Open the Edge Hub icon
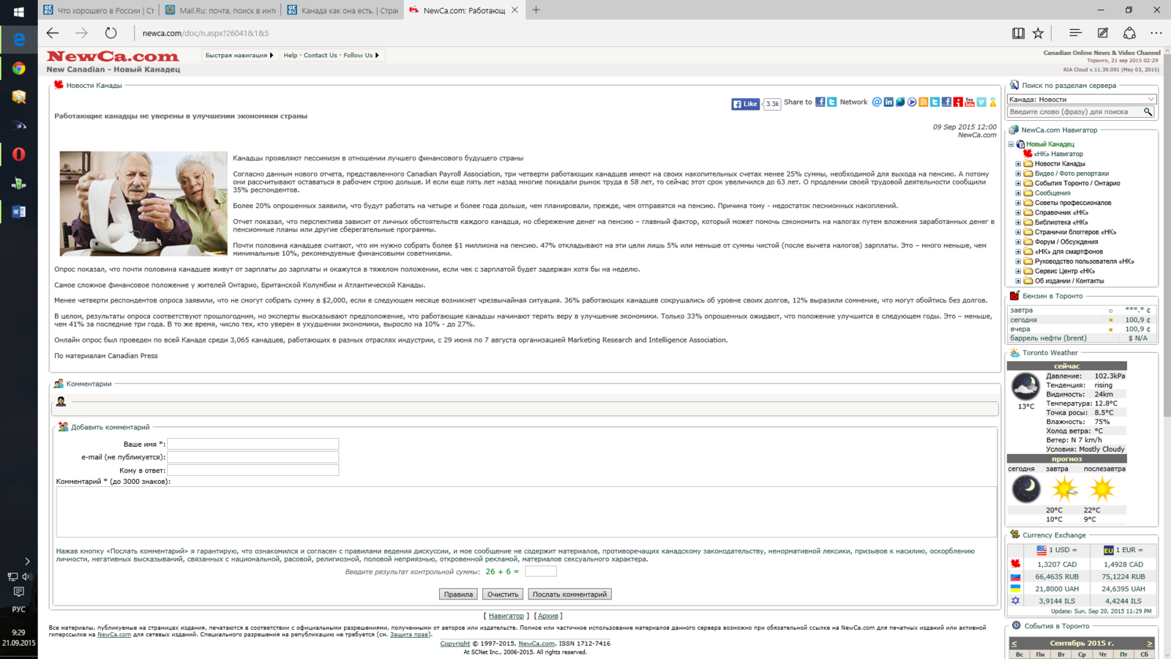The width and height of the screenshot is (1171, 659). pyautogui.click(x=1075, y=33)
